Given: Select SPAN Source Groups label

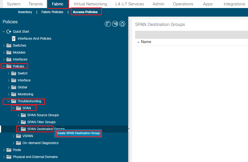Looking at the screenshot, I should pyautogui.click(x=43, y=115).
